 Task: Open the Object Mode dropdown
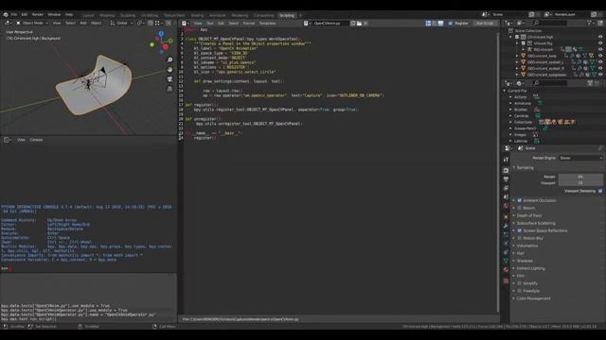pos(32,23)
